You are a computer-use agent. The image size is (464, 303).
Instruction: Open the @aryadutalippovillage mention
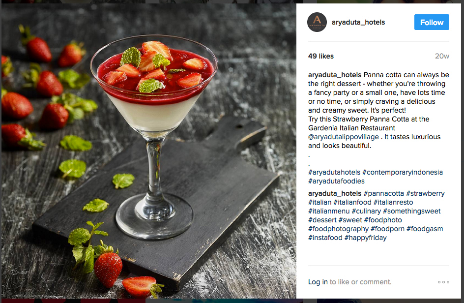tap(343, 137)
